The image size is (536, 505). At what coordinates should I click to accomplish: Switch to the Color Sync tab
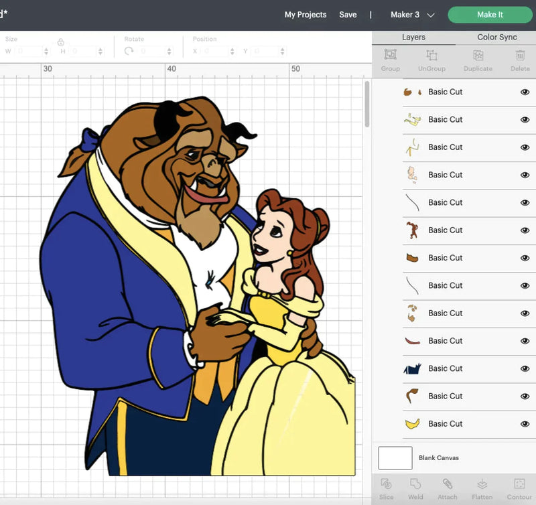point(496,38)
